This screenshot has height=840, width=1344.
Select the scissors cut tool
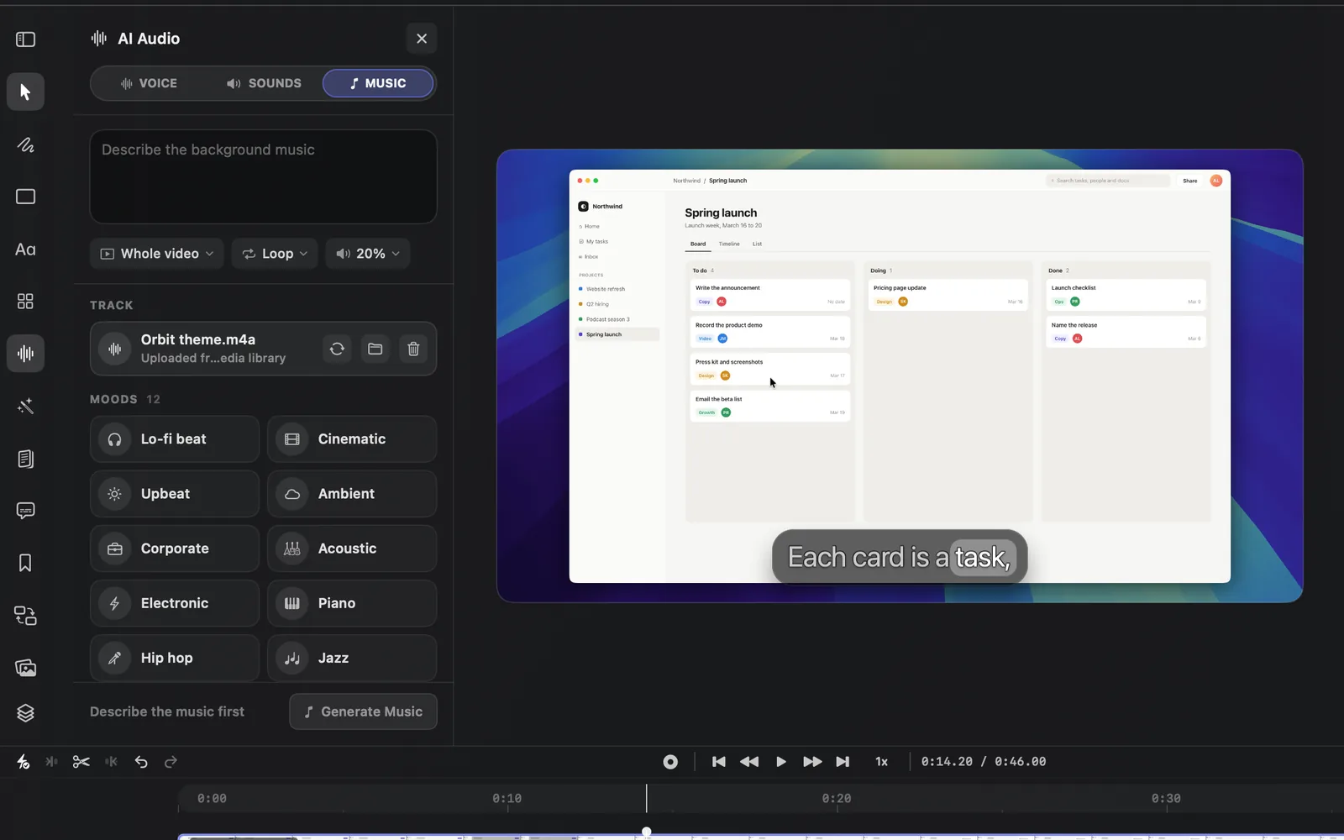[x=81, y=762]
